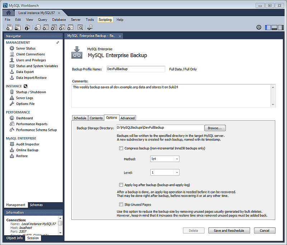Enable Apply log after backup checkbox
Image resolution: width=287 pixels, height=245 pixels.
121,185
